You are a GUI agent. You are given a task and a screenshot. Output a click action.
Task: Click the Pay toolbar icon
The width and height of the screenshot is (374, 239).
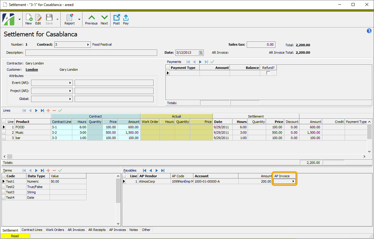tap(126, 19)
